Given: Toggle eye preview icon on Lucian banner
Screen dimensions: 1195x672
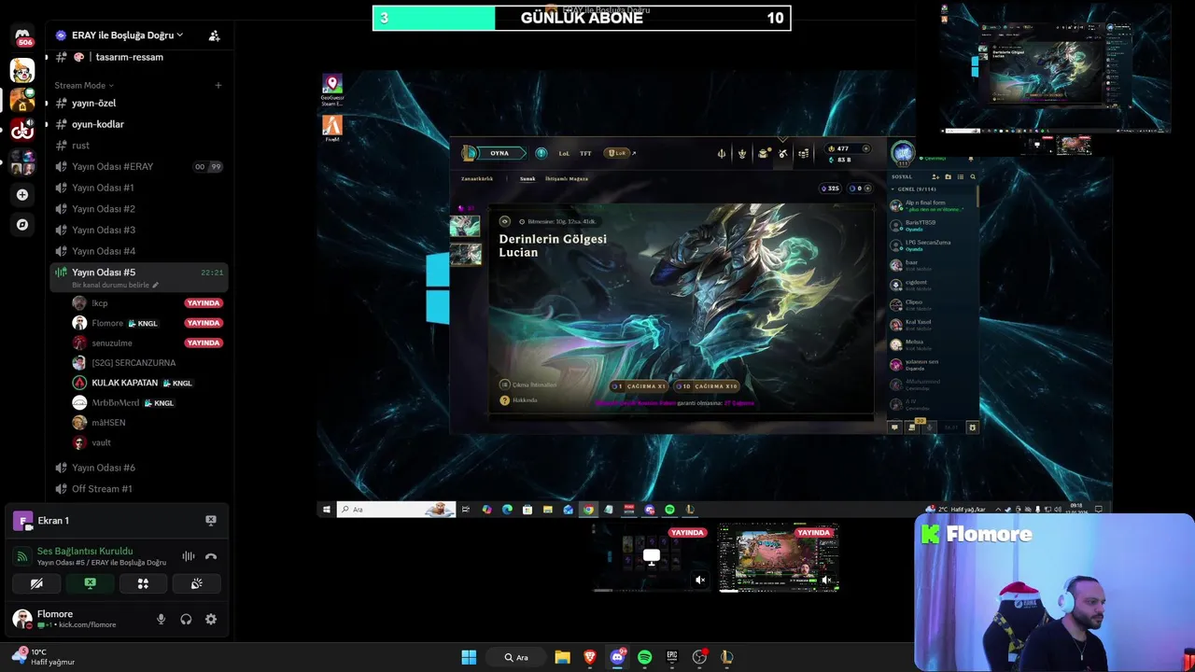Looking at the screenshot, I should click(505, 221).
